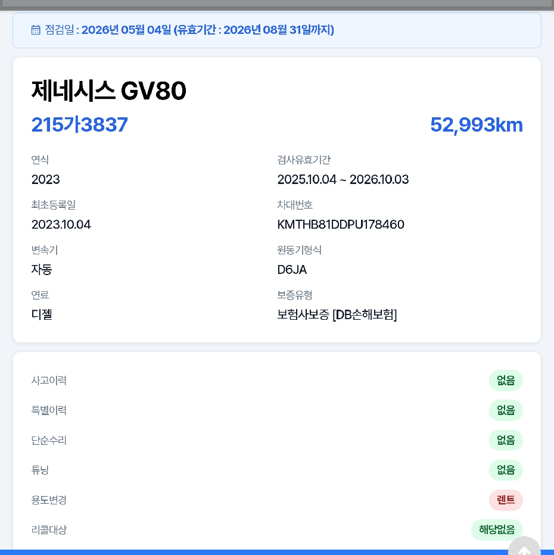Click the calendar icon beside 점검일

[x=36, y=30]
